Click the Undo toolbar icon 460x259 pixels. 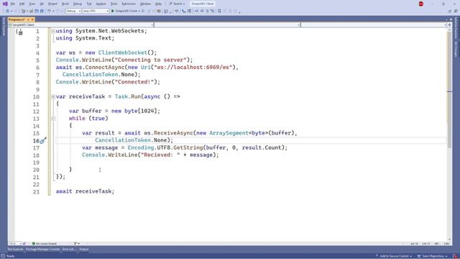coord(49,11)
